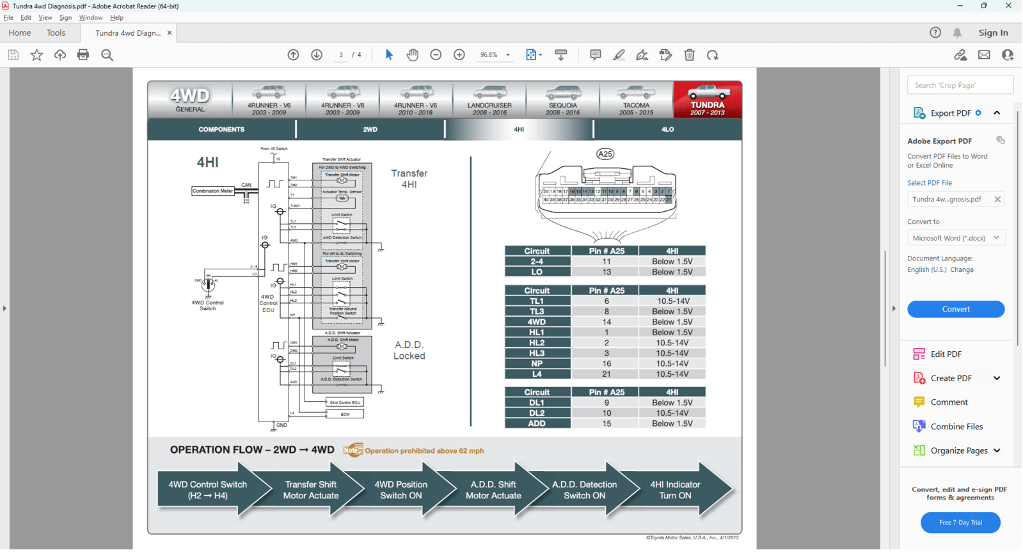Zoom out with minus icon
Image resolution: width=1023 pixels, height=554 pixels.
(436, 55)
